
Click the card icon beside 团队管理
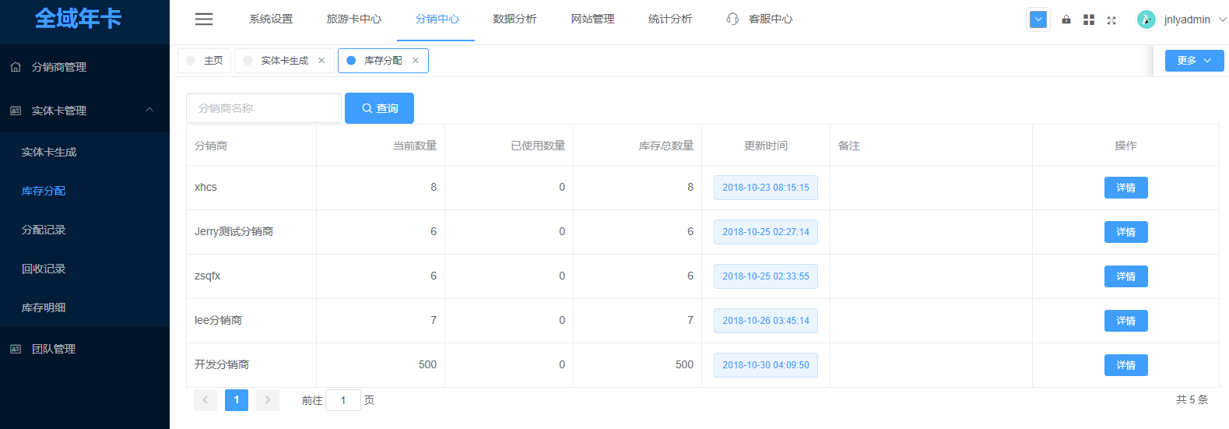click(16, 349)
